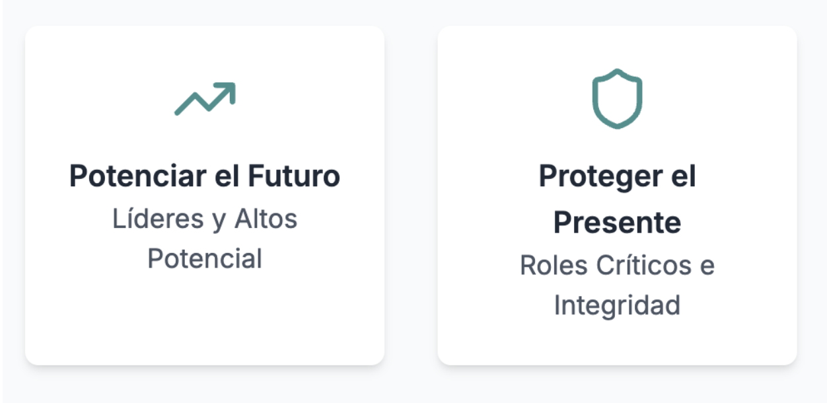
Task: Select the "Potenciar el Futuro" heading
Action: coord(205,176)
